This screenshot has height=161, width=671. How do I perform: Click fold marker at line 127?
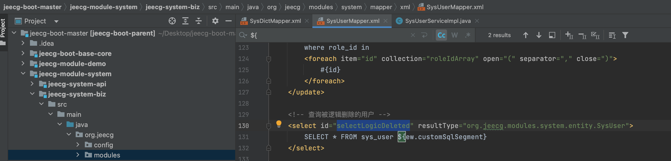pyautogui.click(x=269, y=92)
